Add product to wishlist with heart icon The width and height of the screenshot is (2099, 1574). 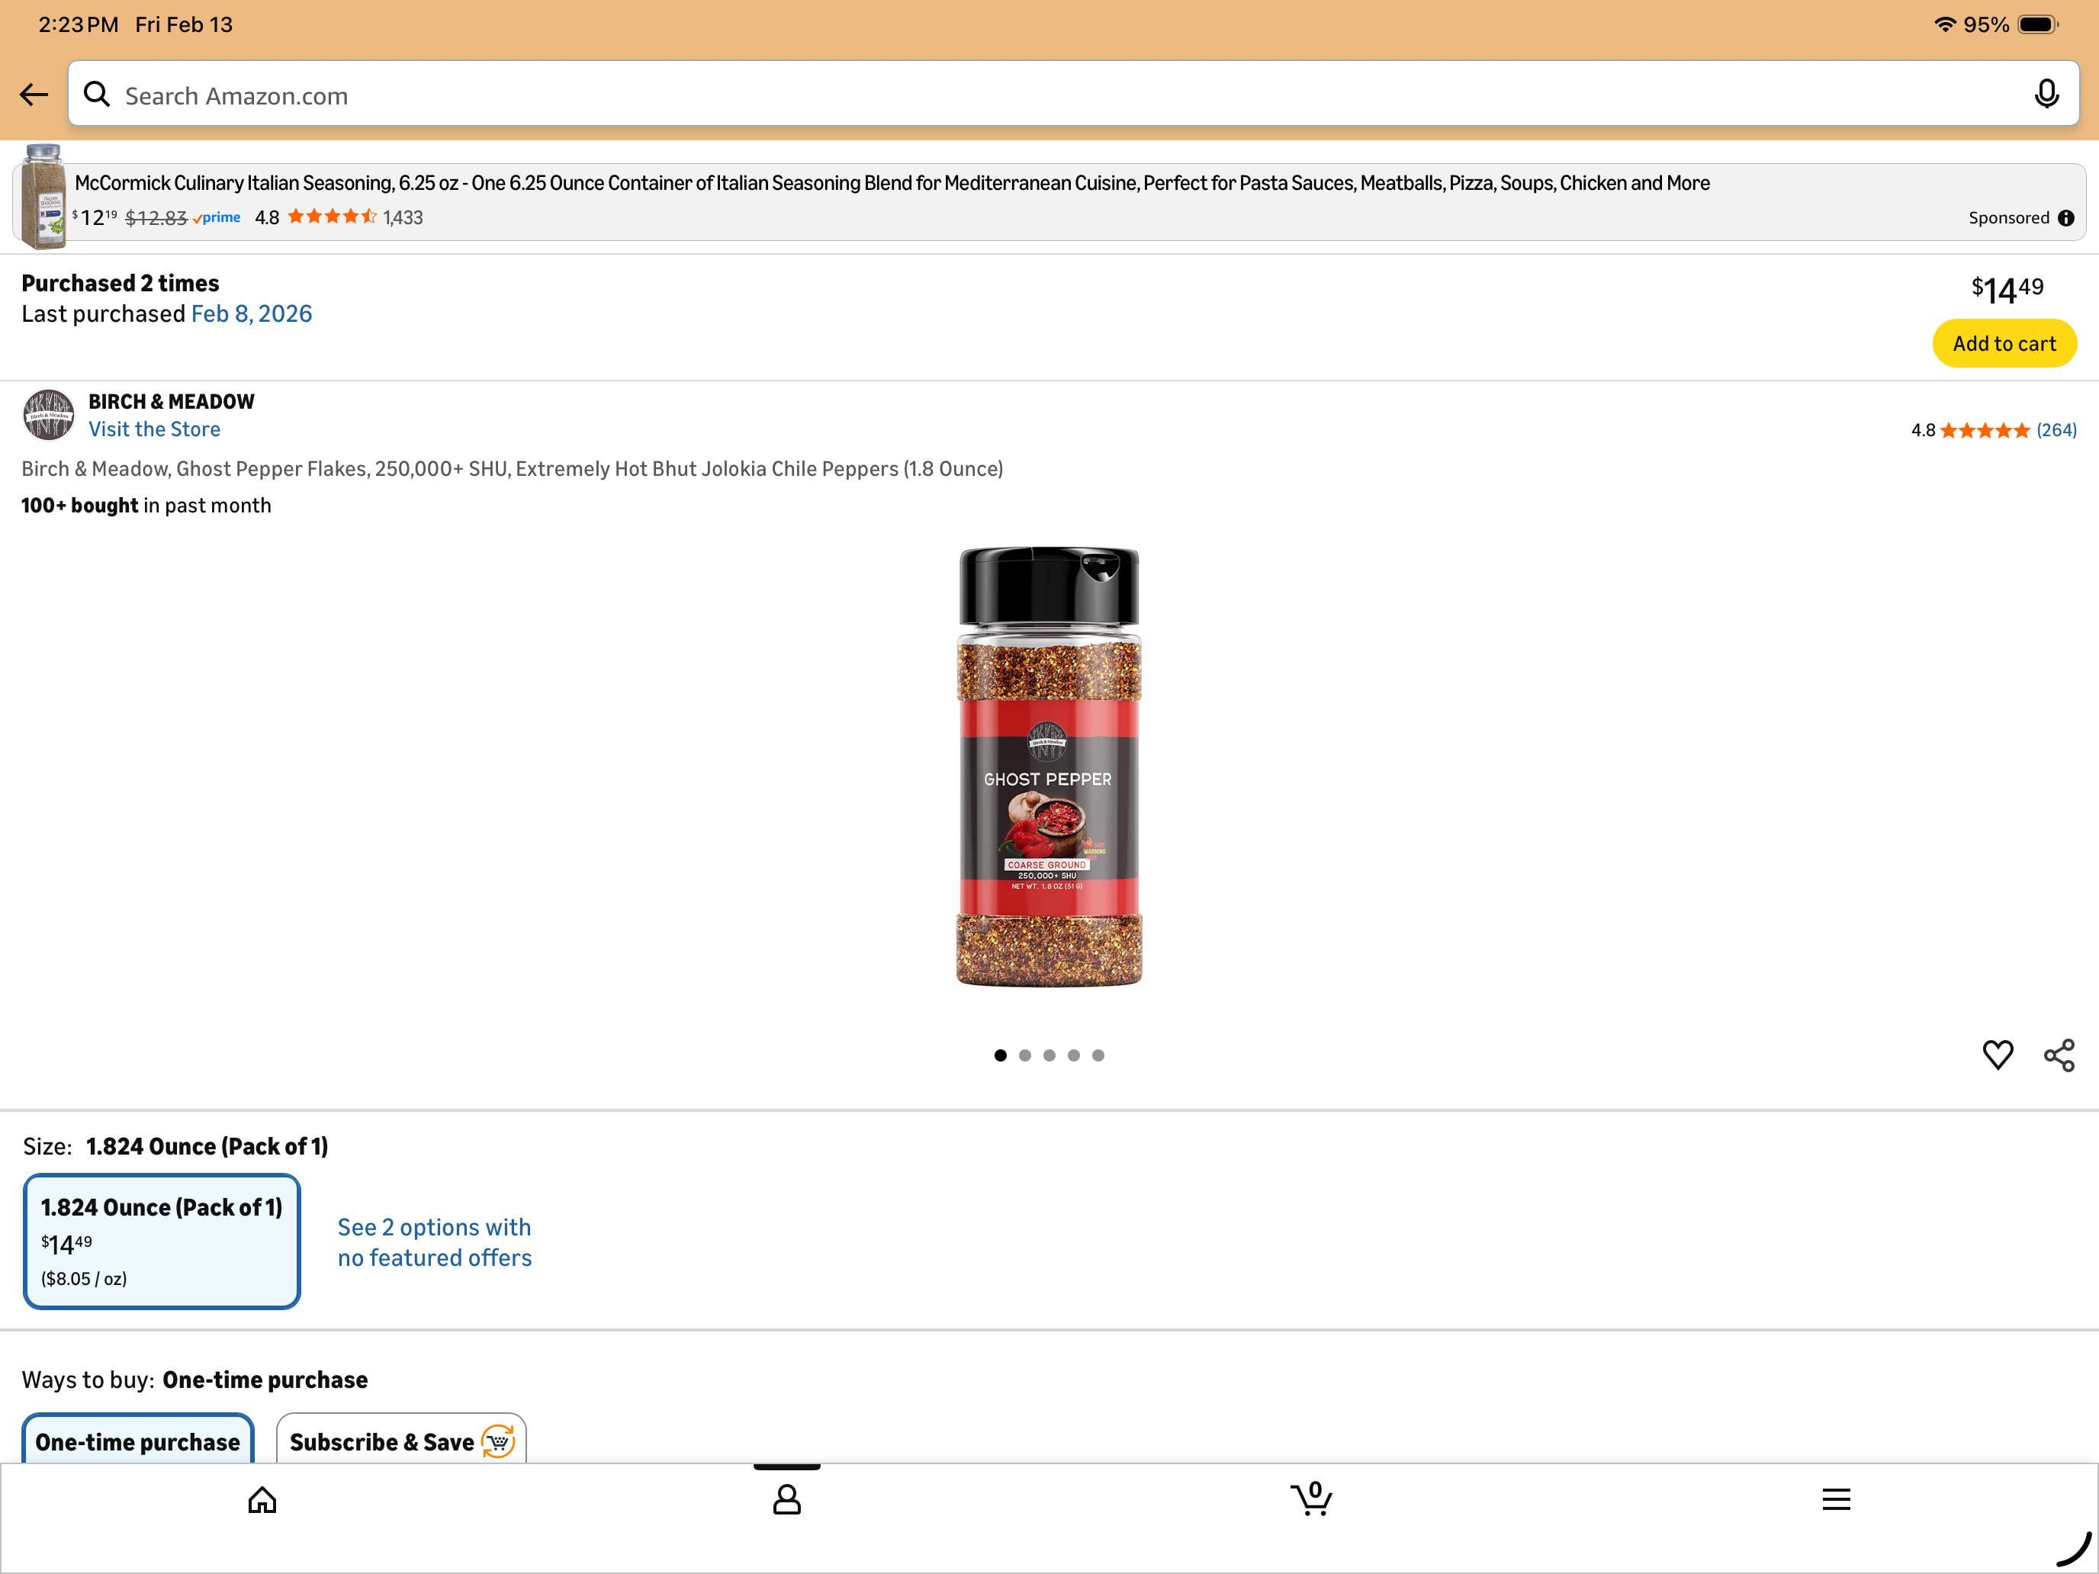[1998, 1055]
